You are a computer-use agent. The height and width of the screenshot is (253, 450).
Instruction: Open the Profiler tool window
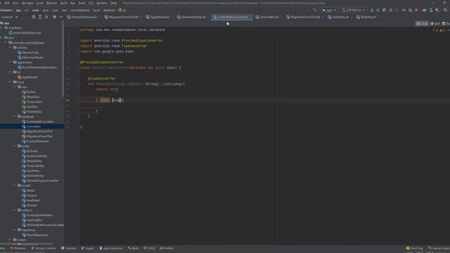(x=167, y=248)
